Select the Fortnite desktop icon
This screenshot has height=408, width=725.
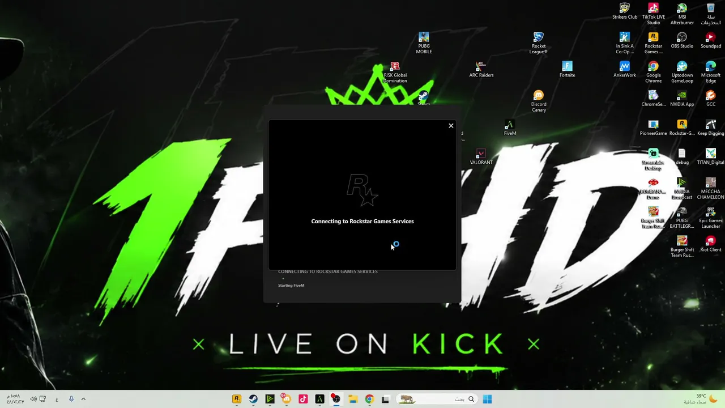pyautogui.click(x=567, y=69)
